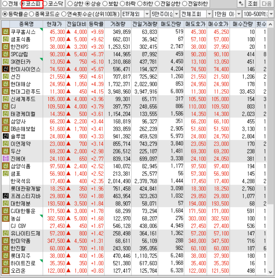Image resolution: width=275 pixels, height=278 pixels.
Task: Click the 조회 search button
Action: point(253,4)
